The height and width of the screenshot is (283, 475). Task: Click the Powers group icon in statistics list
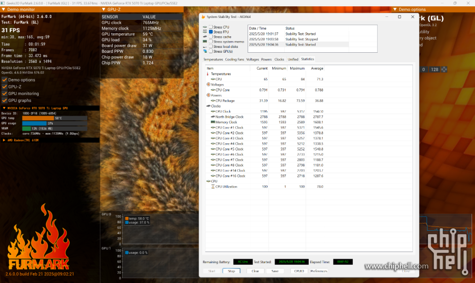pos(208,95)
